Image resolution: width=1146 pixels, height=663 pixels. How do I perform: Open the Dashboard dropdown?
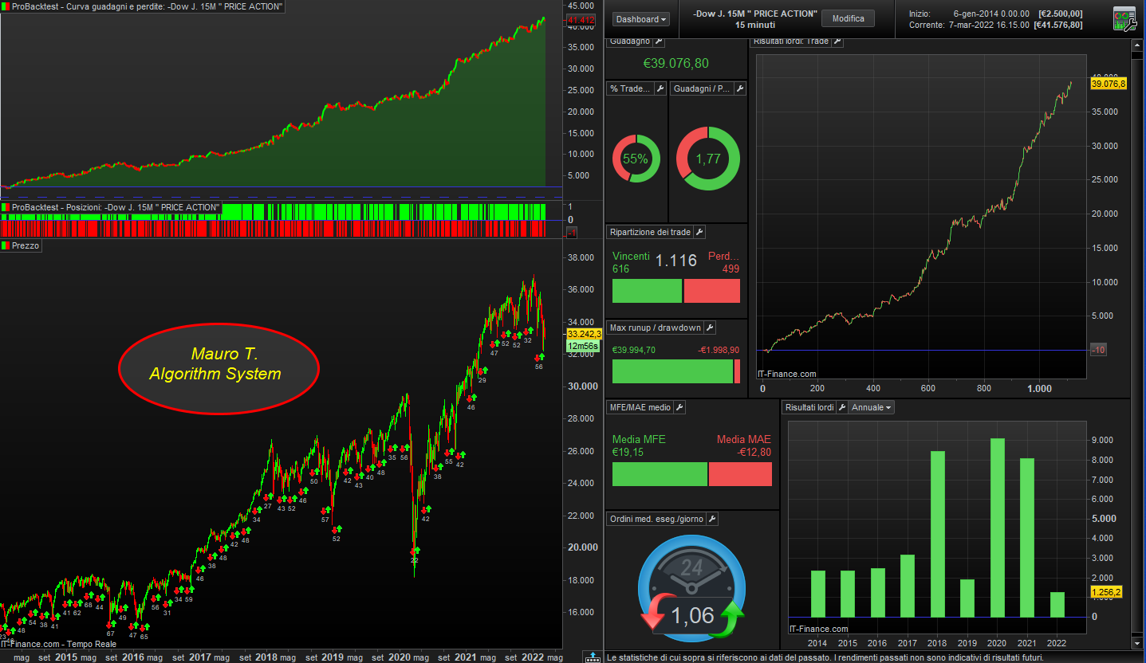tap(642, 19)
